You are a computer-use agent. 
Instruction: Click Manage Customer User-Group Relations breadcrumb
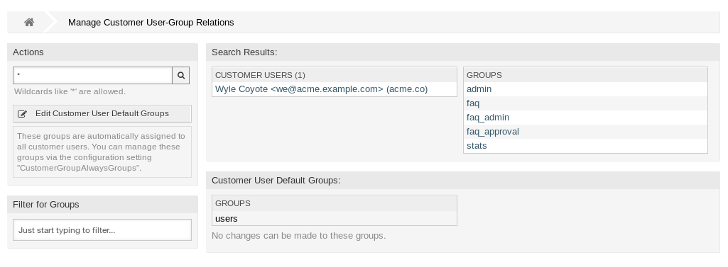pyautogui.click(x=151, y=22)
